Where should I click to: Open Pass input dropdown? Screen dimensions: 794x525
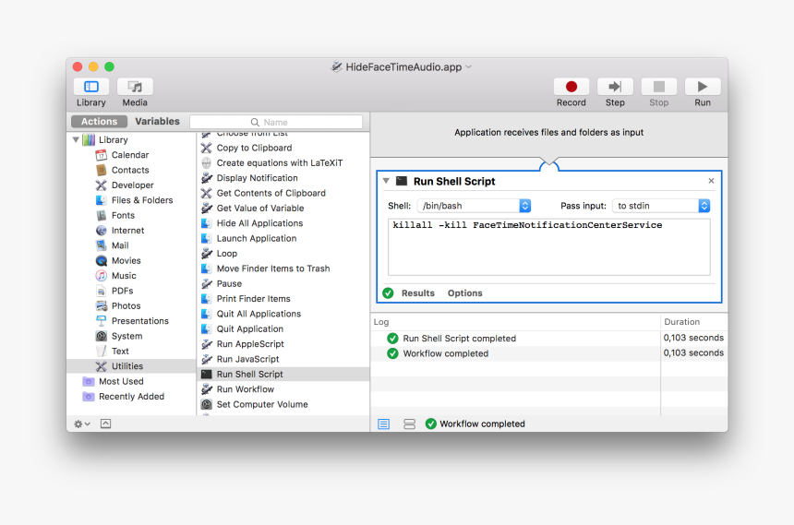pos(661,206)
